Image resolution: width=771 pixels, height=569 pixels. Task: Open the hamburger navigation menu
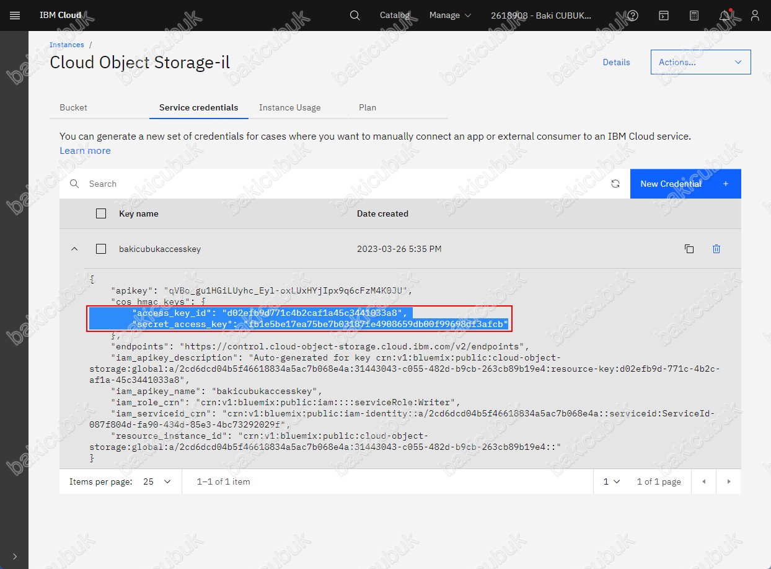coord(15,16)
